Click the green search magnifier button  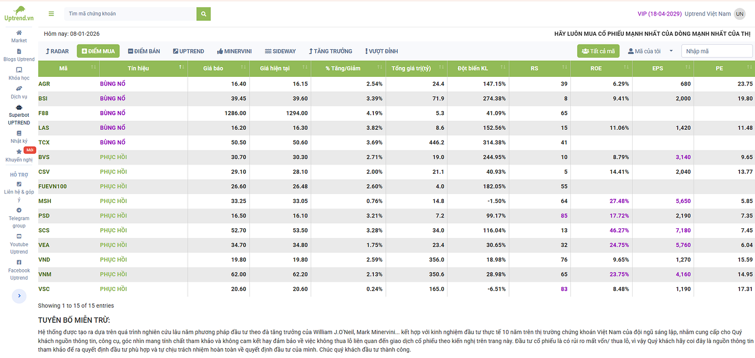[204, 14]
